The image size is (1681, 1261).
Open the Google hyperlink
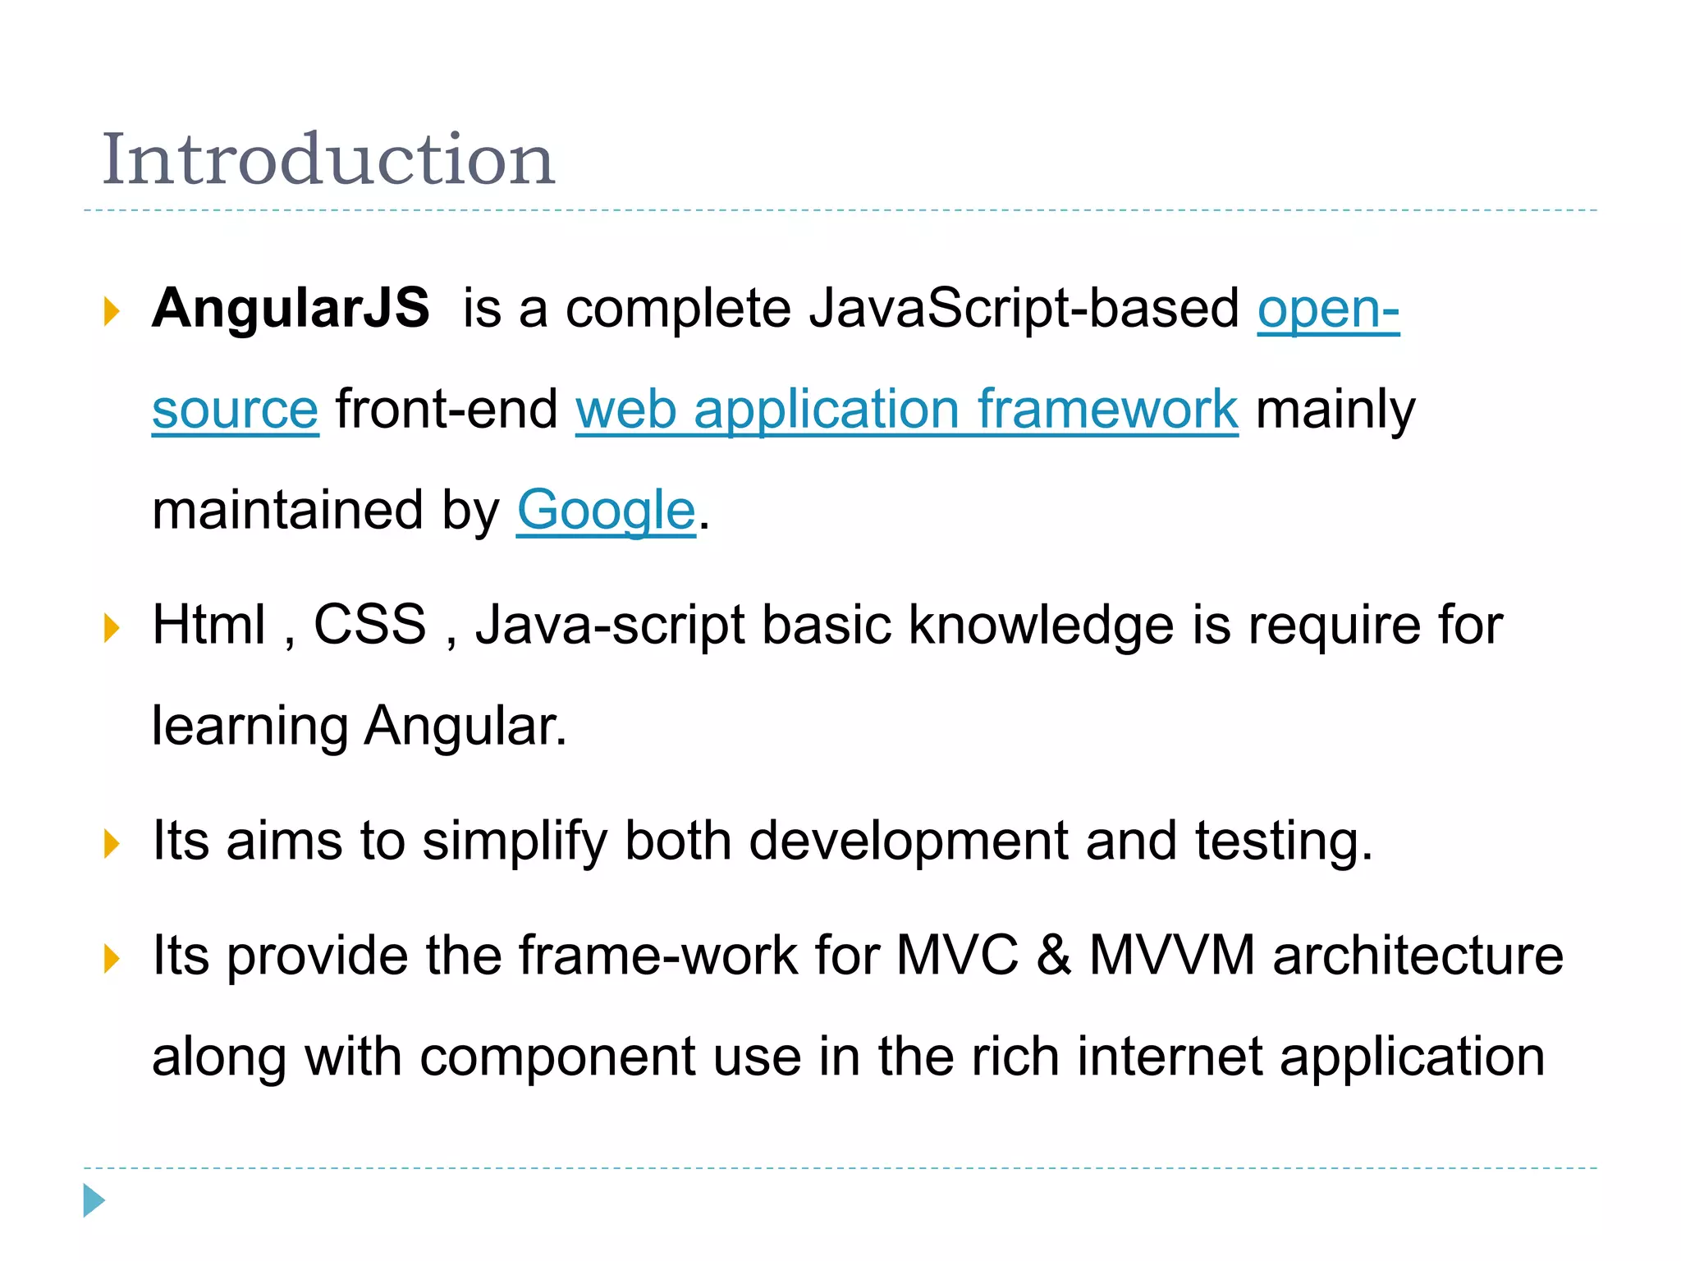click(x=606, y=511)
